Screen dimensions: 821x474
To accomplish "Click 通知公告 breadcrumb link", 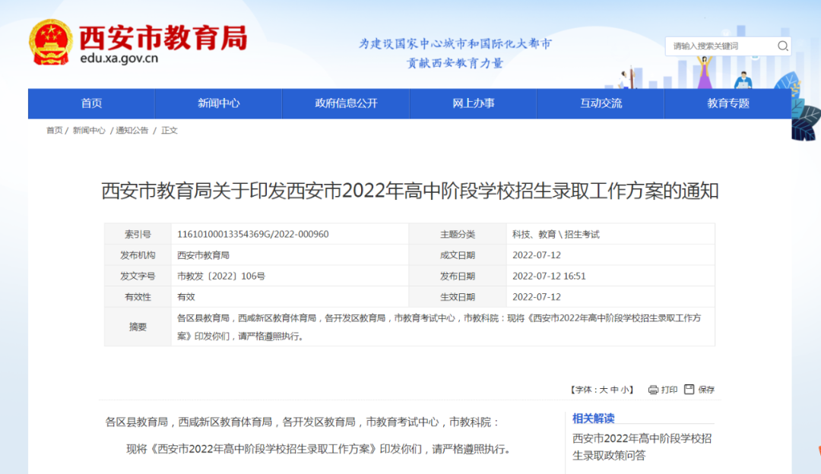I will click(132, 131).
